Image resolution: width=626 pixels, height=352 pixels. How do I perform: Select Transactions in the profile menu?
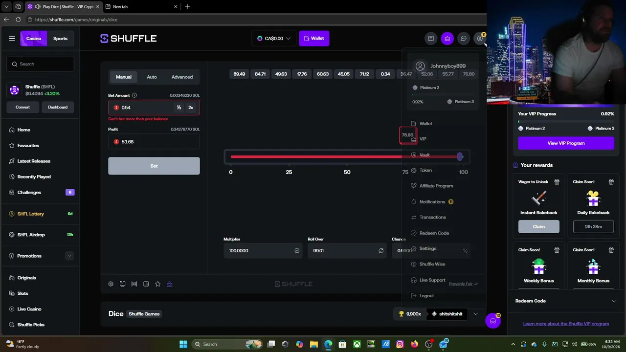point(433,217)
